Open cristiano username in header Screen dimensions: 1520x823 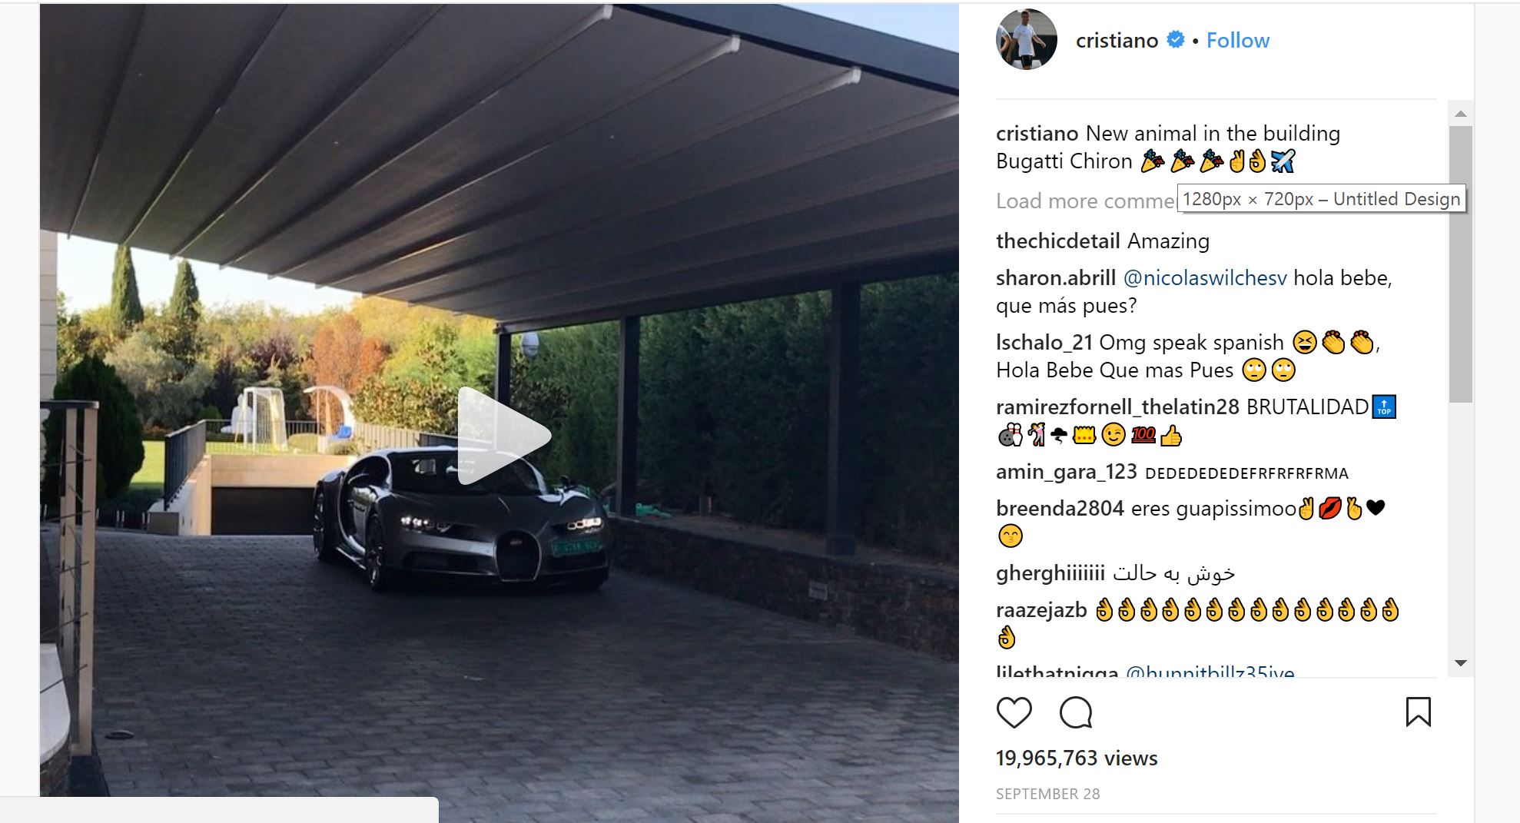coord(1117,40)
